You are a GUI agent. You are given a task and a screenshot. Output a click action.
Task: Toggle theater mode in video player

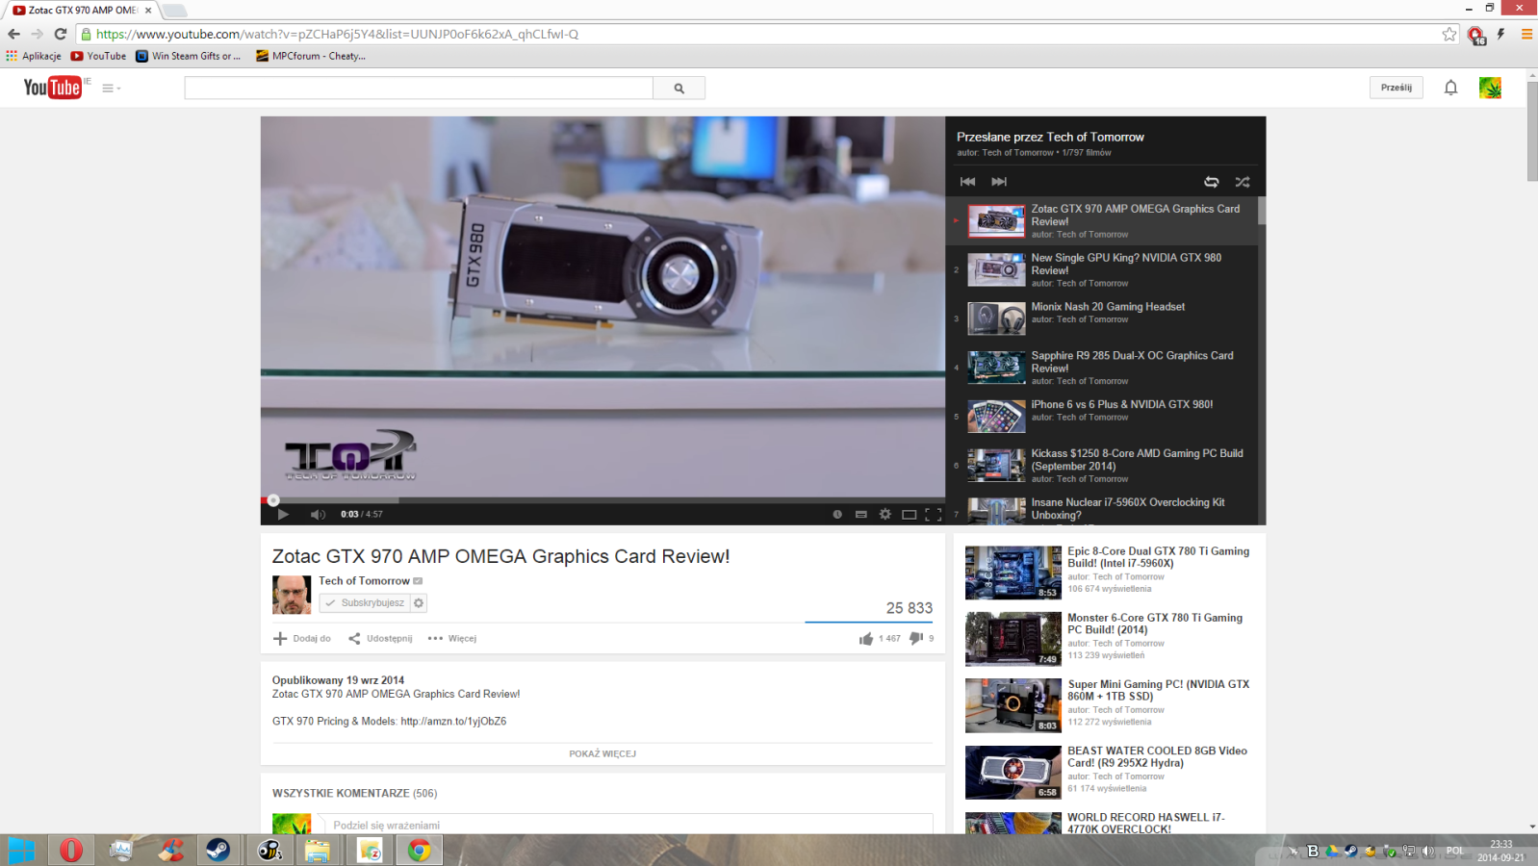coord(909,515)
